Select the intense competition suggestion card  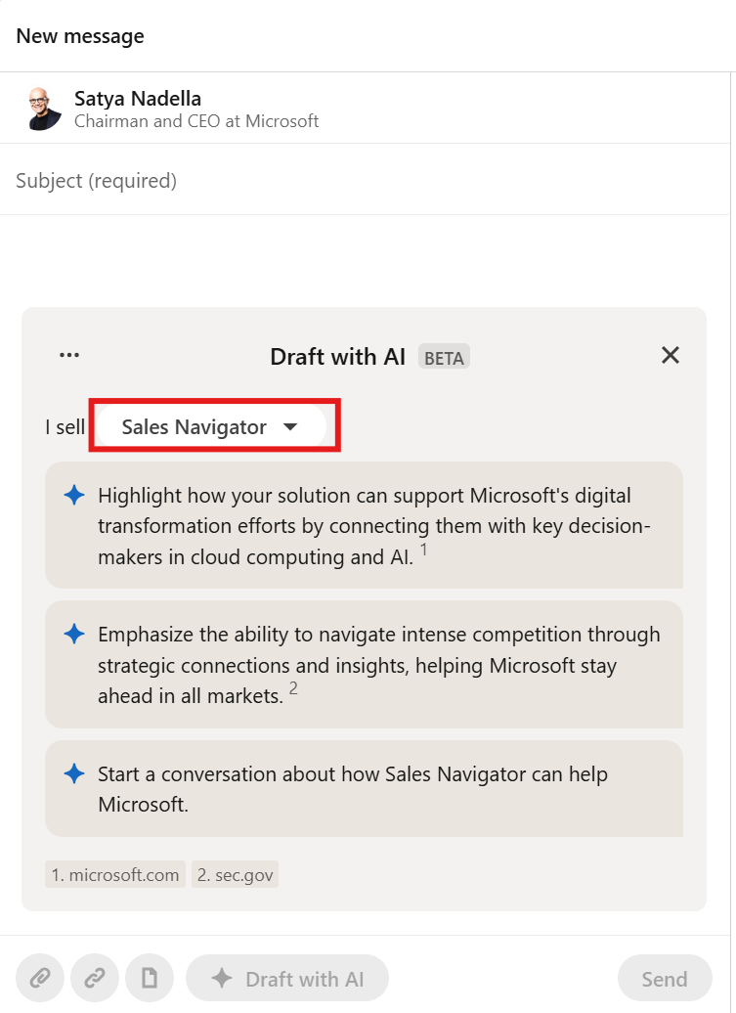pyautogui.click(x=365, y=665)
